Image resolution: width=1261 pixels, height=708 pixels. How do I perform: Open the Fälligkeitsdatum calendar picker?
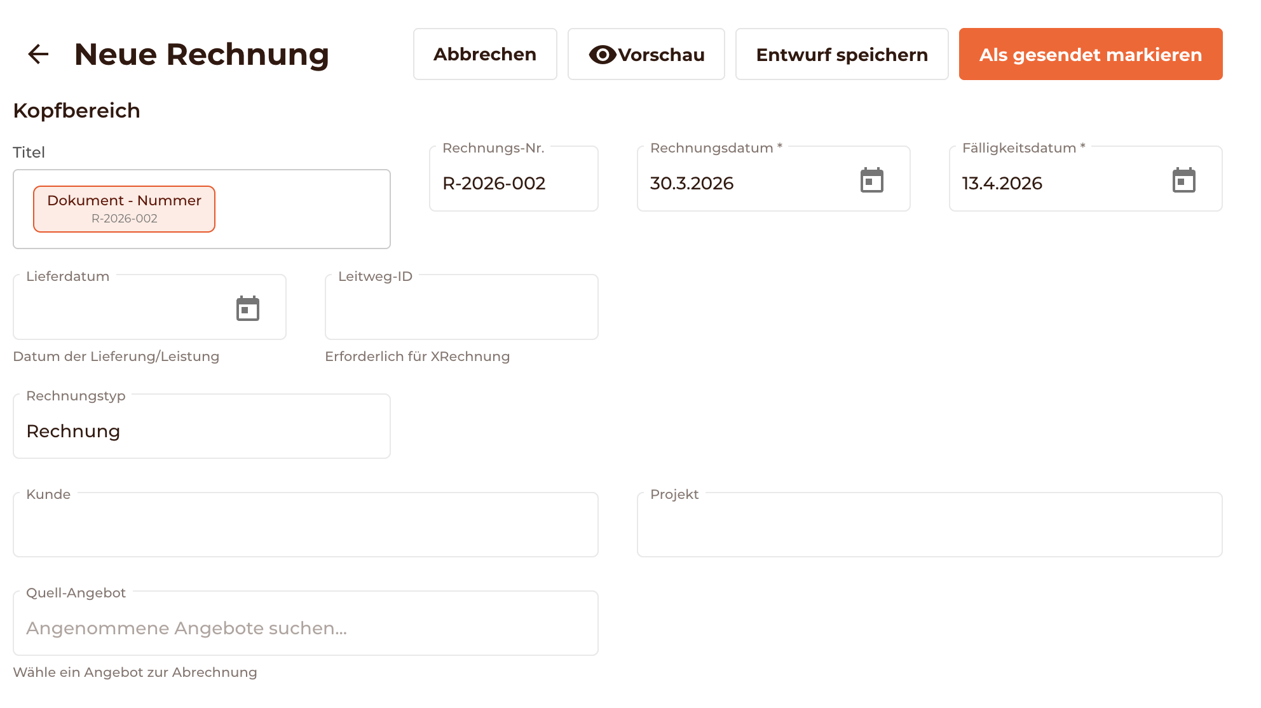[x=1183, y=180]
